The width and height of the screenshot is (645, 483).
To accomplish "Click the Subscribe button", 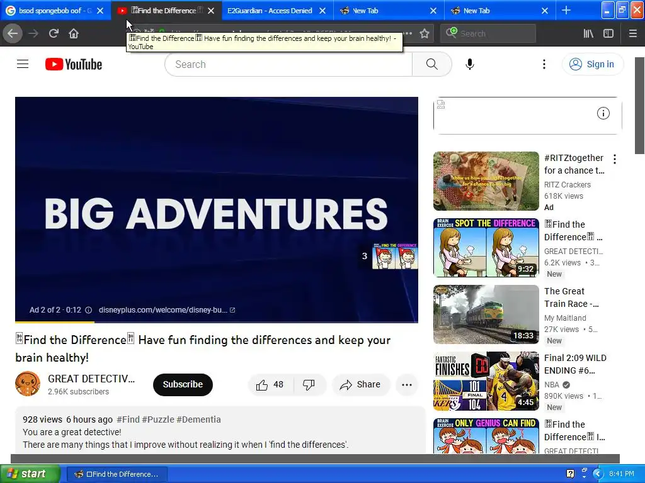I will pos(183,385).
